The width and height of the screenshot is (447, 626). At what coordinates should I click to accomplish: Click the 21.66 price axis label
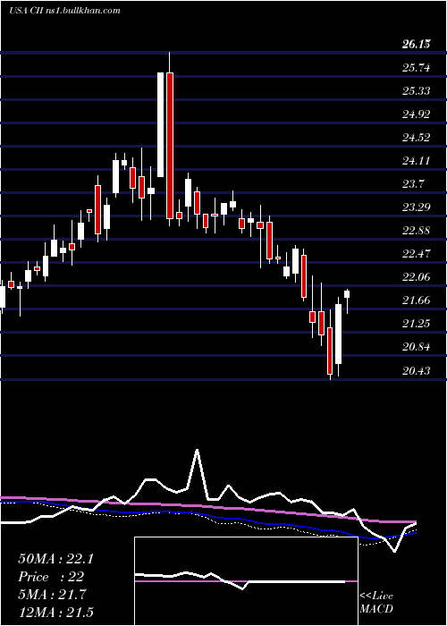(x=417, y=300)
